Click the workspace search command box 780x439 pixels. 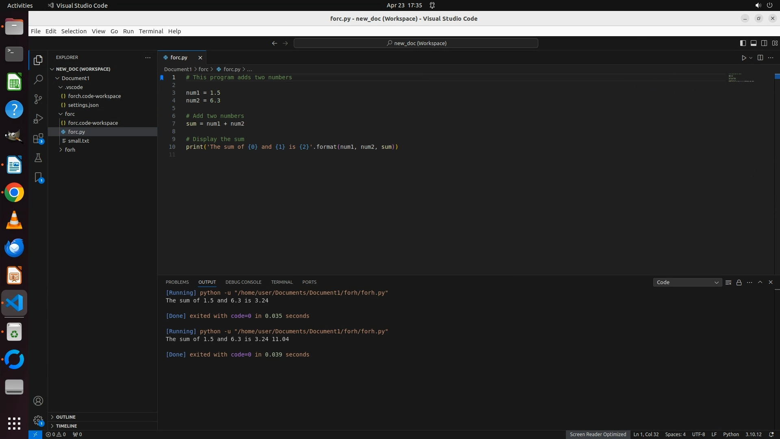pos(416,43)
